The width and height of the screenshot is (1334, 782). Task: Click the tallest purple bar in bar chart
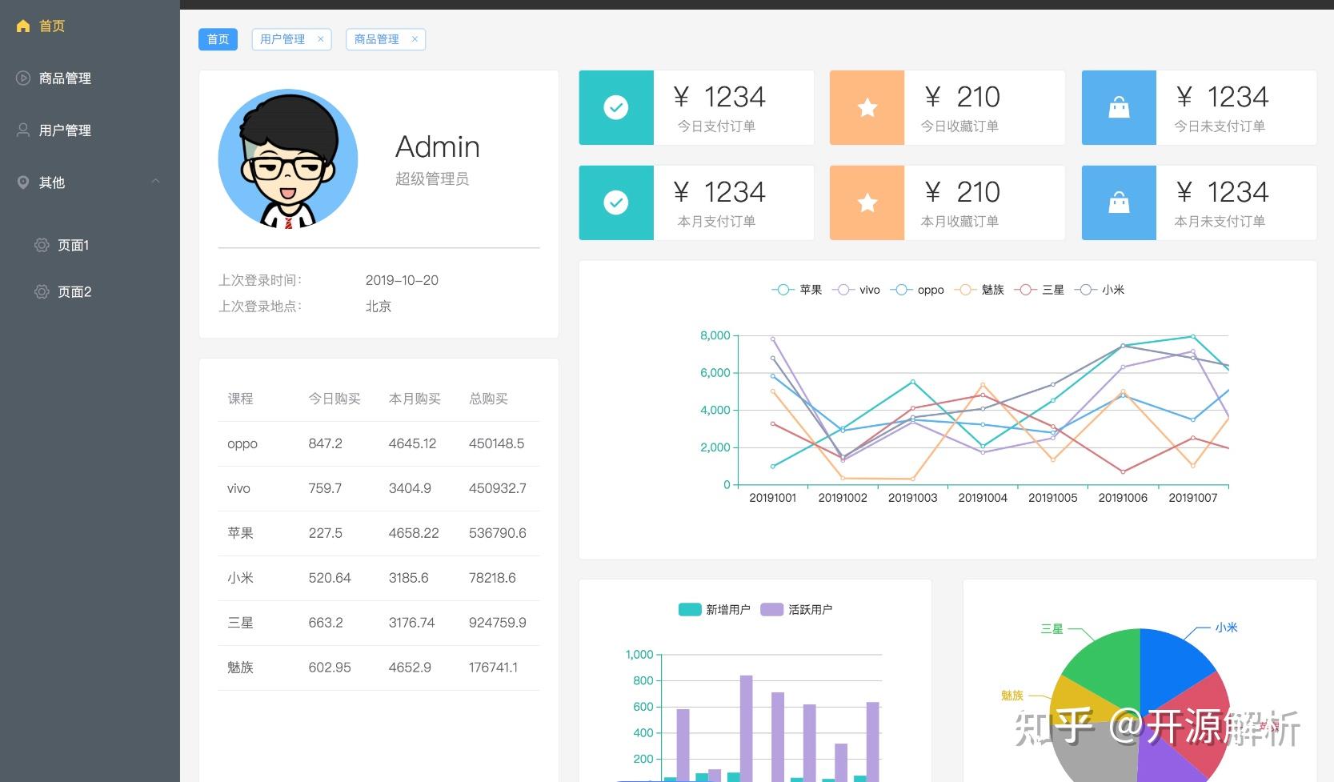[746, 728]
